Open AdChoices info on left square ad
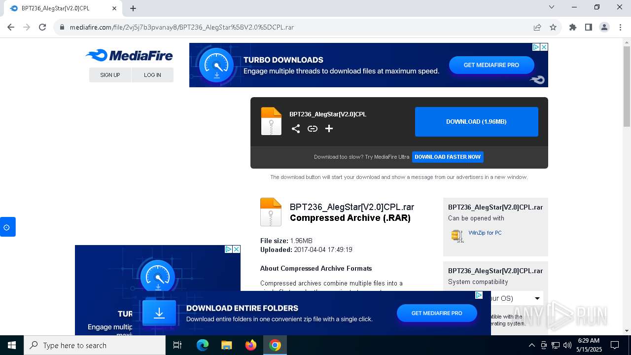This screenshot has width=631, height=355. pyautogui.click(x=228, y=249)
